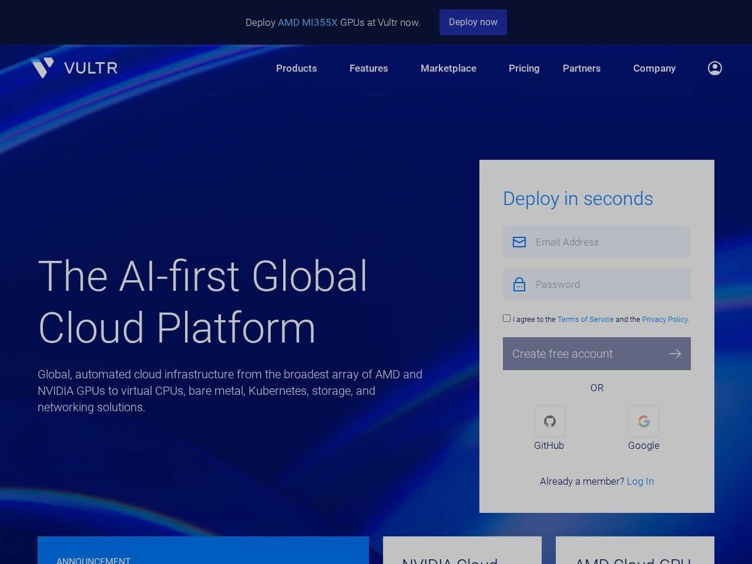Open the Announcement card
The width and height of the screenshot is (752, 564).
pyautogui.click(x=203, y=550)
